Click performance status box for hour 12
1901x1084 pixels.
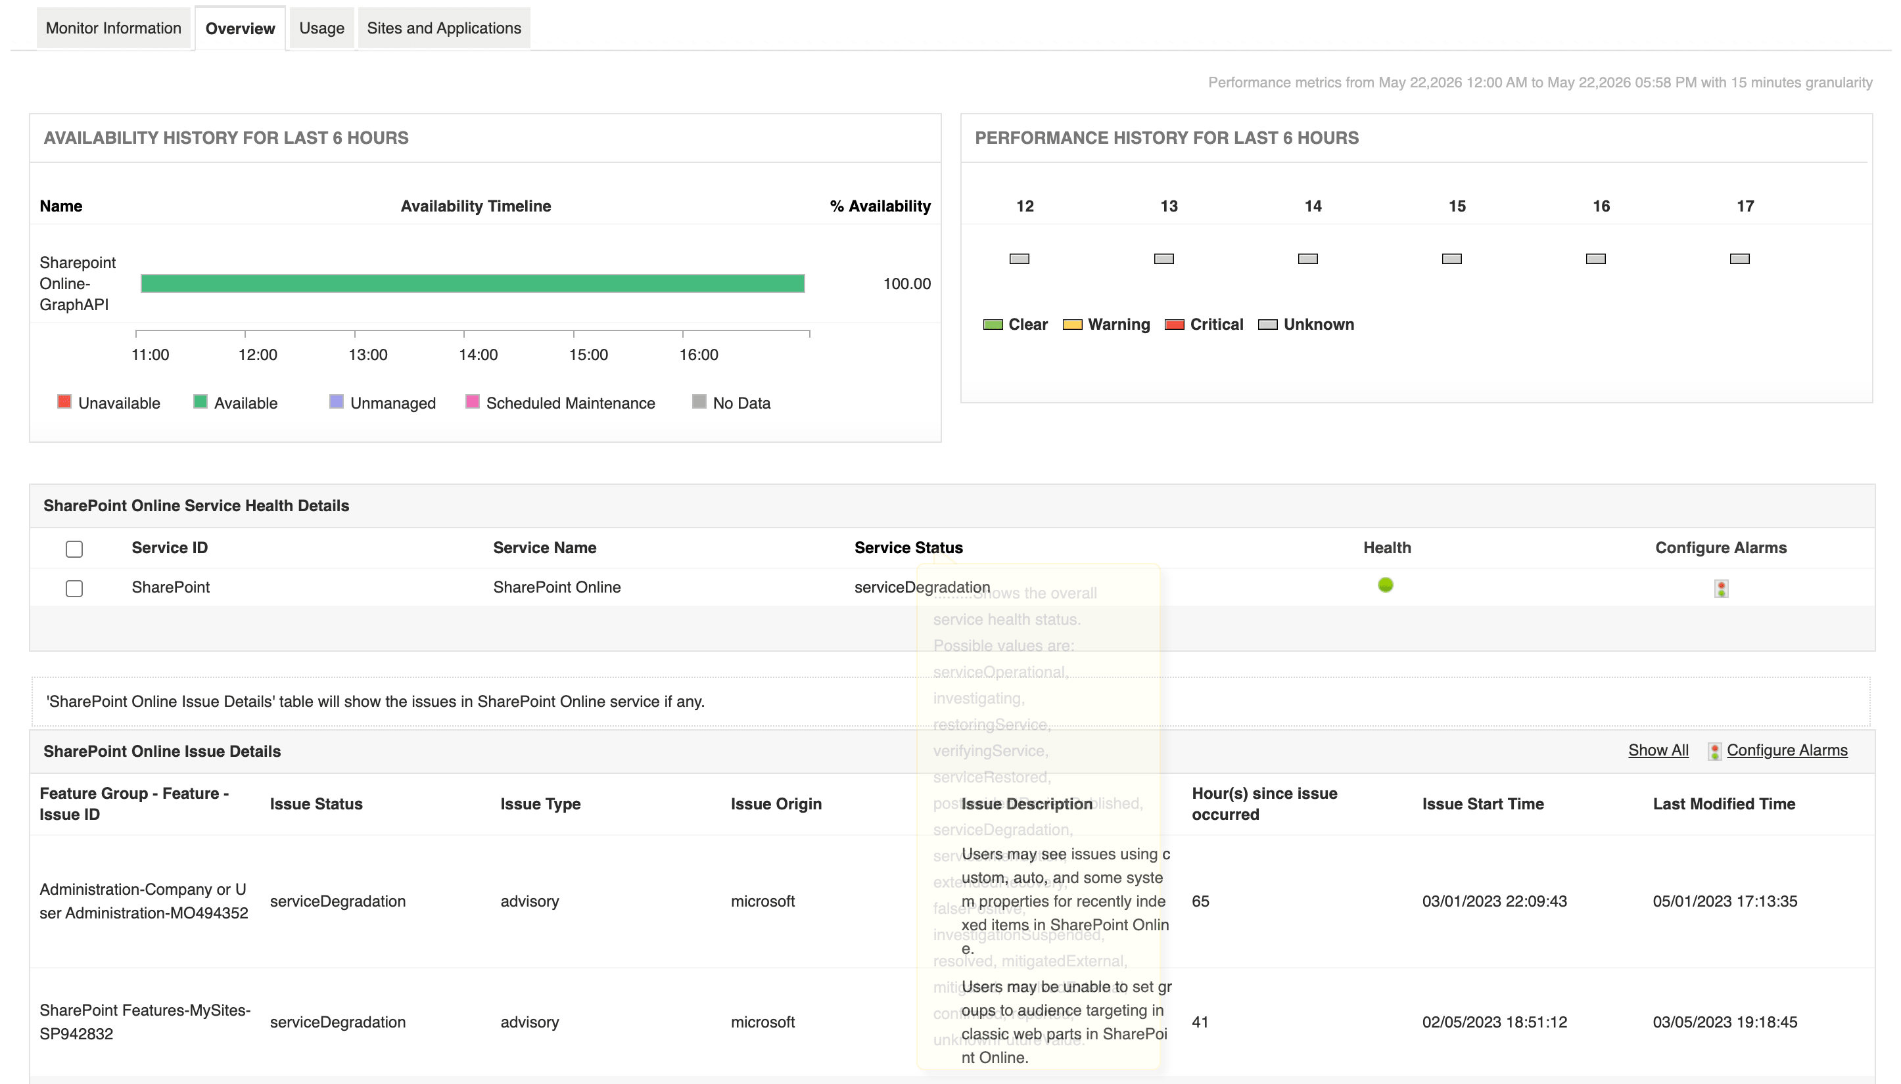[1019, 259]
